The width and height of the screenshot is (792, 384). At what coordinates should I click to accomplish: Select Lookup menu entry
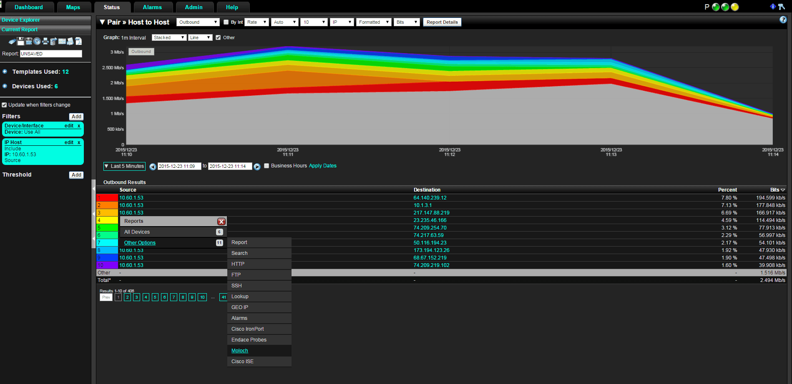pyautogui.click(x=259, y=297)
